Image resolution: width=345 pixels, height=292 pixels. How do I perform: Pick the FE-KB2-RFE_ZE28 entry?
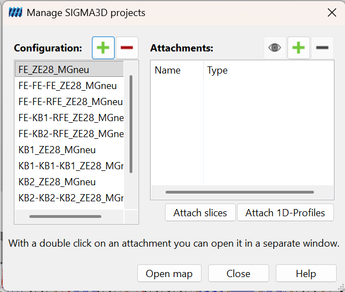coord(69,134)
